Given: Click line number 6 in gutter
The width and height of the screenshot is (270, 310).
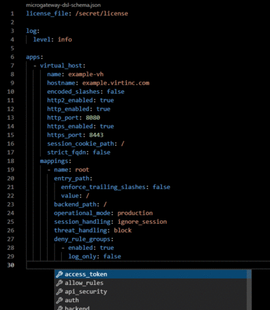Looking at the screenshot, I should (x=12, y=57).
